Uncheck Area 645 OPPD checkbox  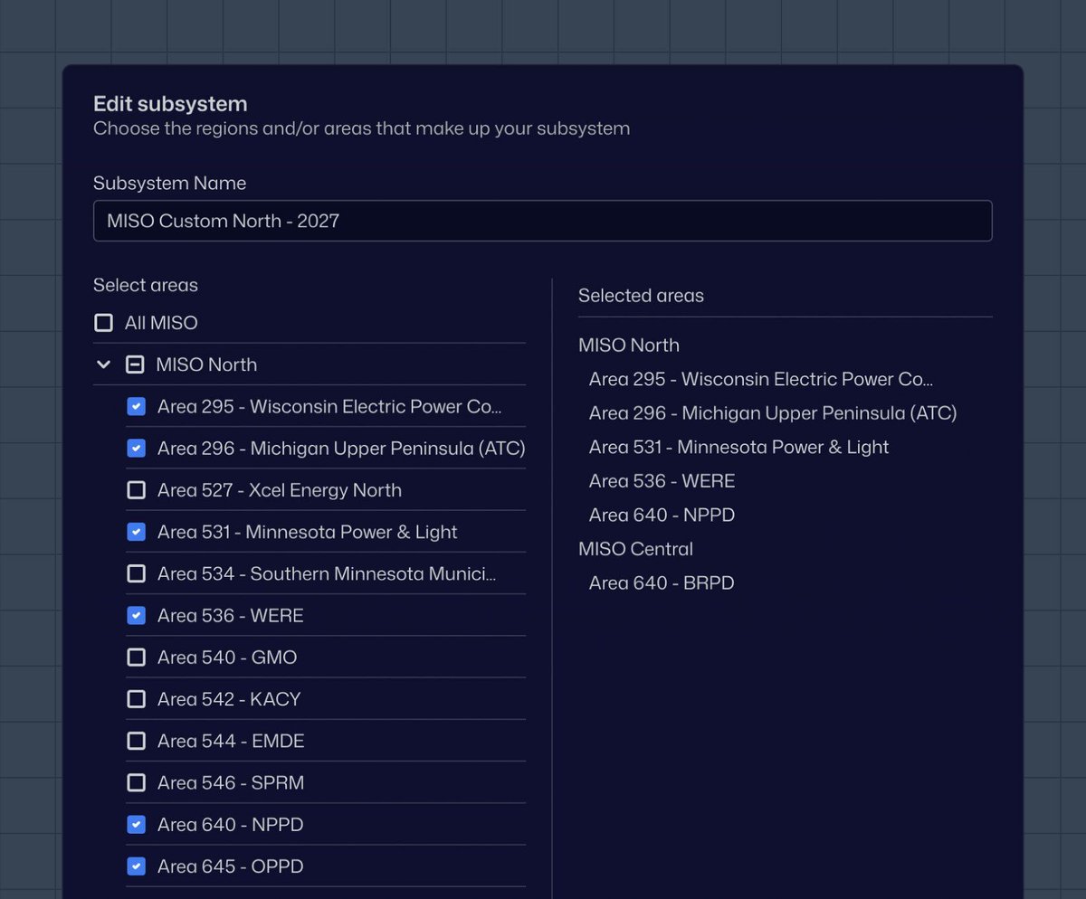(136, 866)
